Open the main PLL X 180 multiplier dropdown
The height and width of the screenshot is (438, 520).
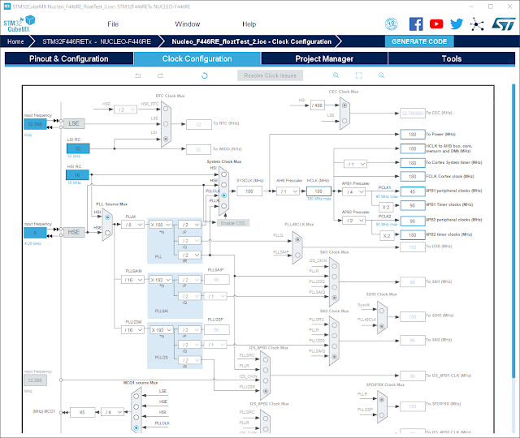(x=161, y=225)
